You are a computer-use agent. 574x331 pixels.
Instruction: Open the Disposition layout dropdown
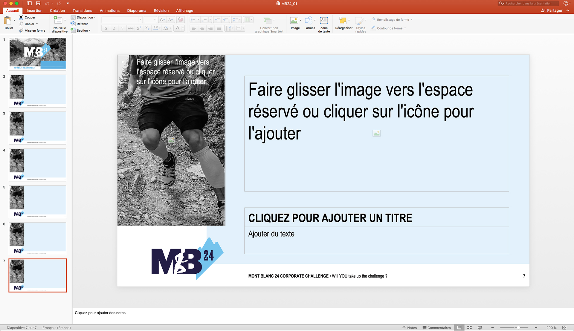click(83, 17)
